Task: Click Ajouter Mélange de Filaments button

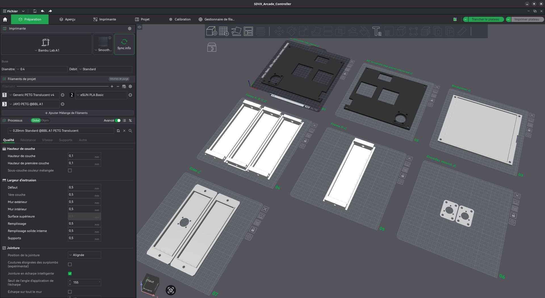Action: click(x=68, y=113)
